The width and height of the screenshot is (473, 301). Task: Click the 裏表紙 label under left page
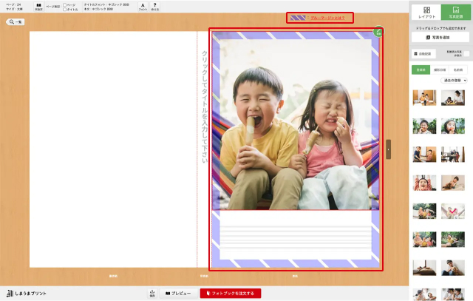[113, 276]
